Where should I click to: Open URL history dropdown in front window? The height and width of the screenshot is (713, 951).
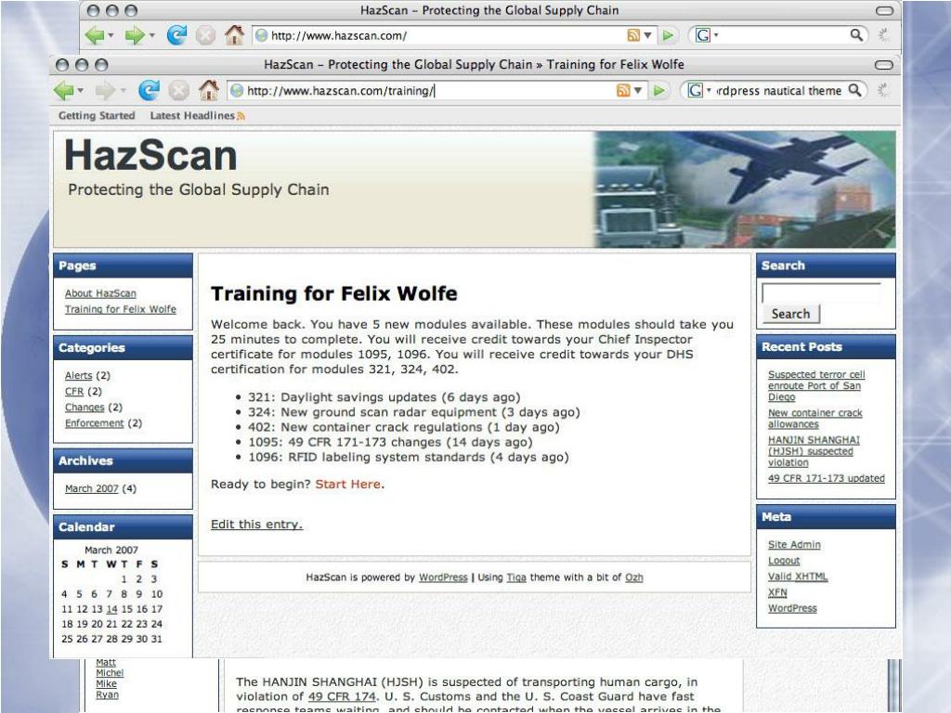[x=638, y=91]
